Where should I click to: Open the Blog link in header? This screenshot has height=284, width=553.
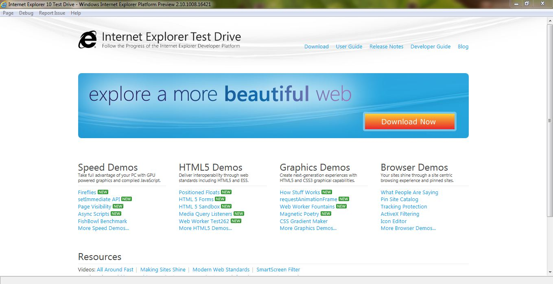(463, 47)
